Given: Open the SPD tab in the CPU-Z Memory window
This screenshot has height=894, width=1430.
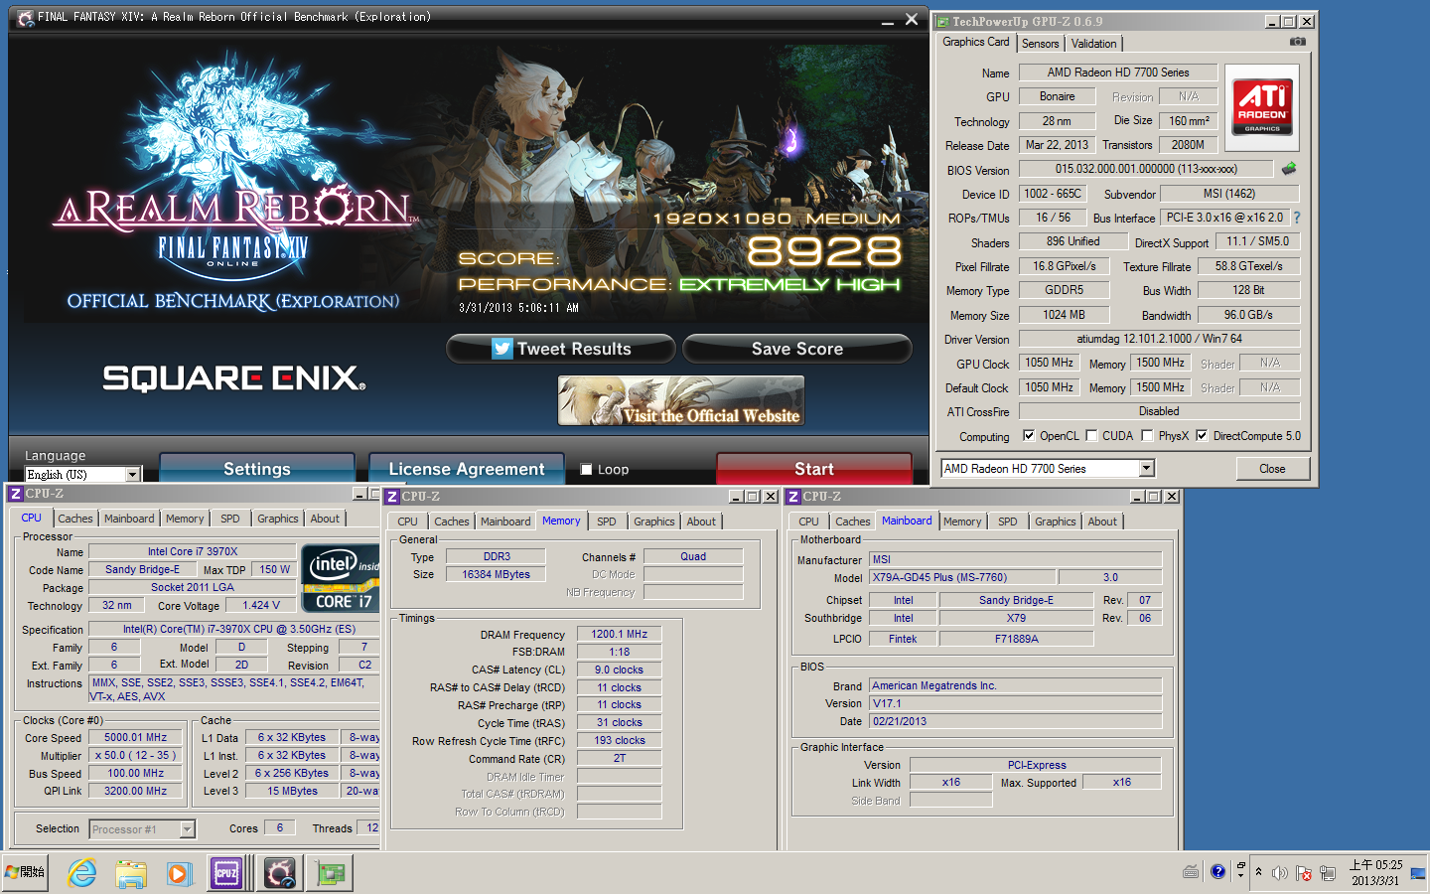Looking at the screenshot, I should coord(606,521).
